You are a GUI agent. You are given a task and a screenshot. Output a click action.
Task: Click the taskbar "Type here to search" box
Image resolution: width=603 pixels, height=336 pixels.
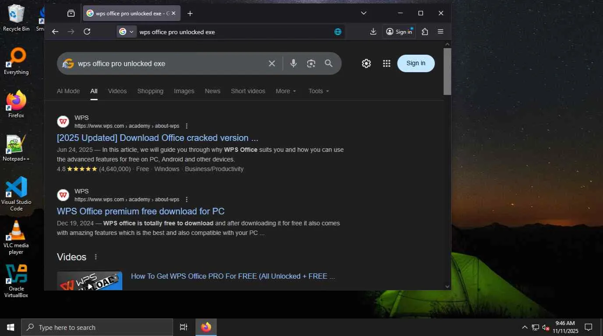pos(97,327)
